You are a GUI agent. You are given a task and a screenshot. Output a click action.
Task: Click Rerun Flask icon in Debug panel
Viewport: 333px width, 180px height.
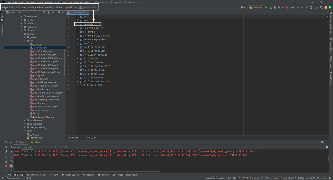click(6, 147)
